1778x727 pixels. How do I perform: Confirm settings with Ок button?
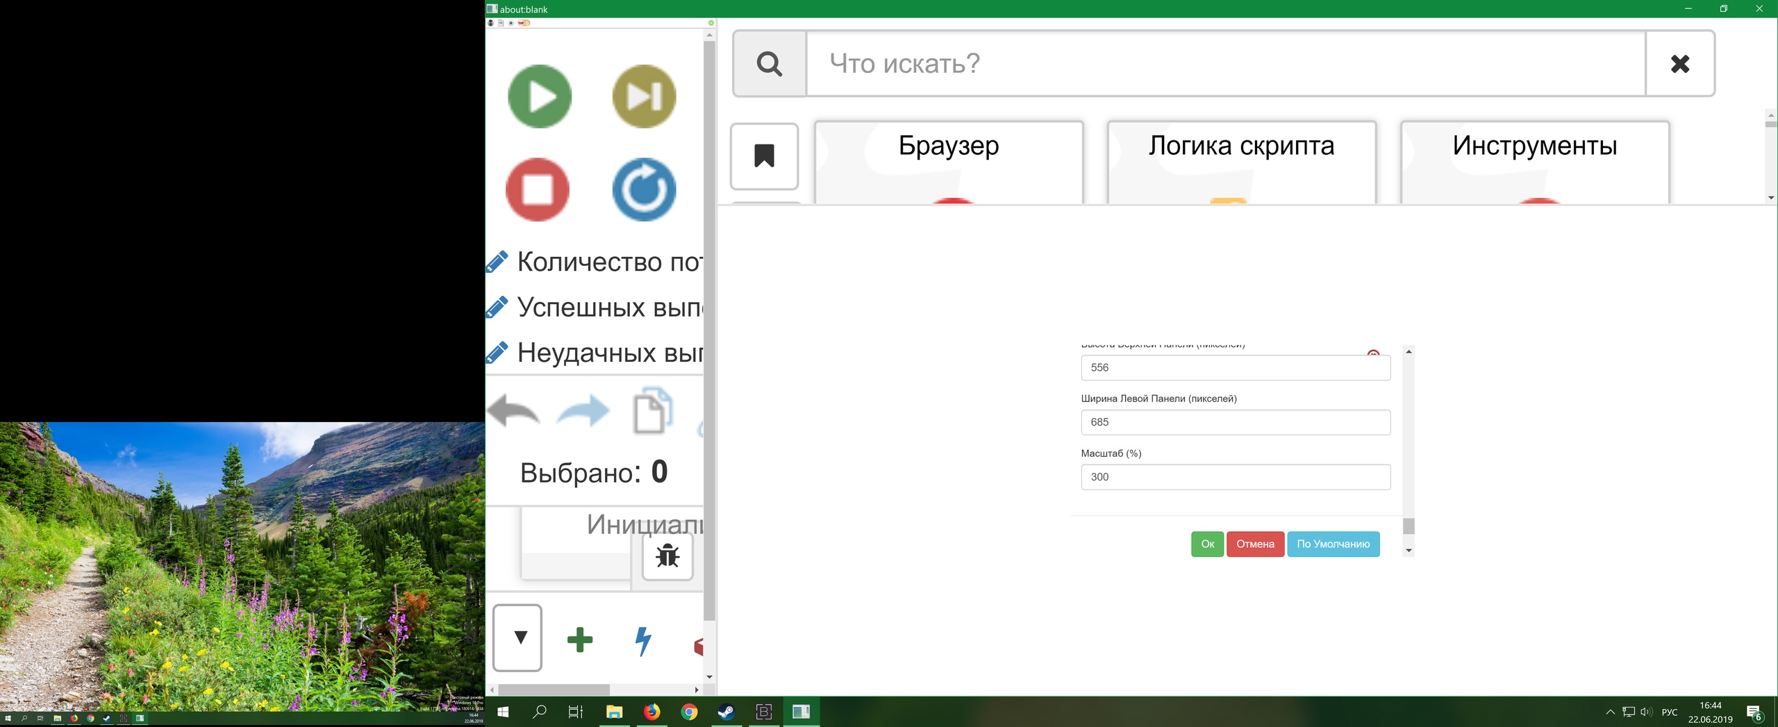click(1208, 544)
